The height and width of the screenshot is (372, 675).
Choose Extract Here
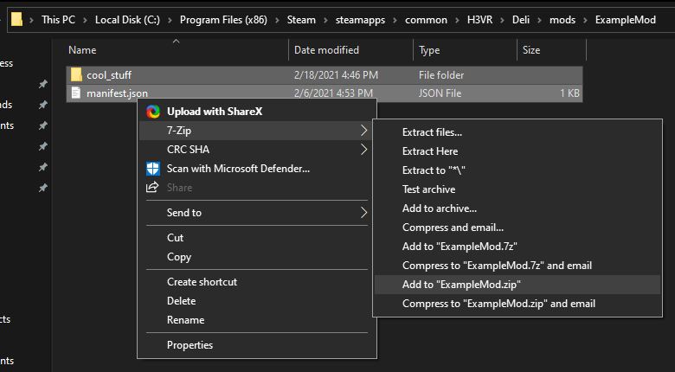517,151
